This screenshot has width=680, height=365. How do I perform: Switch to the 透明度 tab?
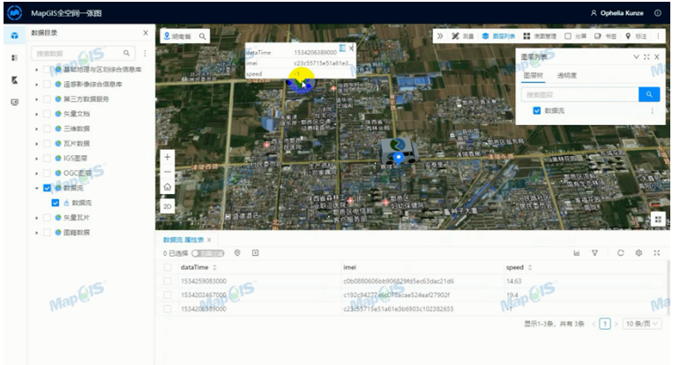click(566, 76)
